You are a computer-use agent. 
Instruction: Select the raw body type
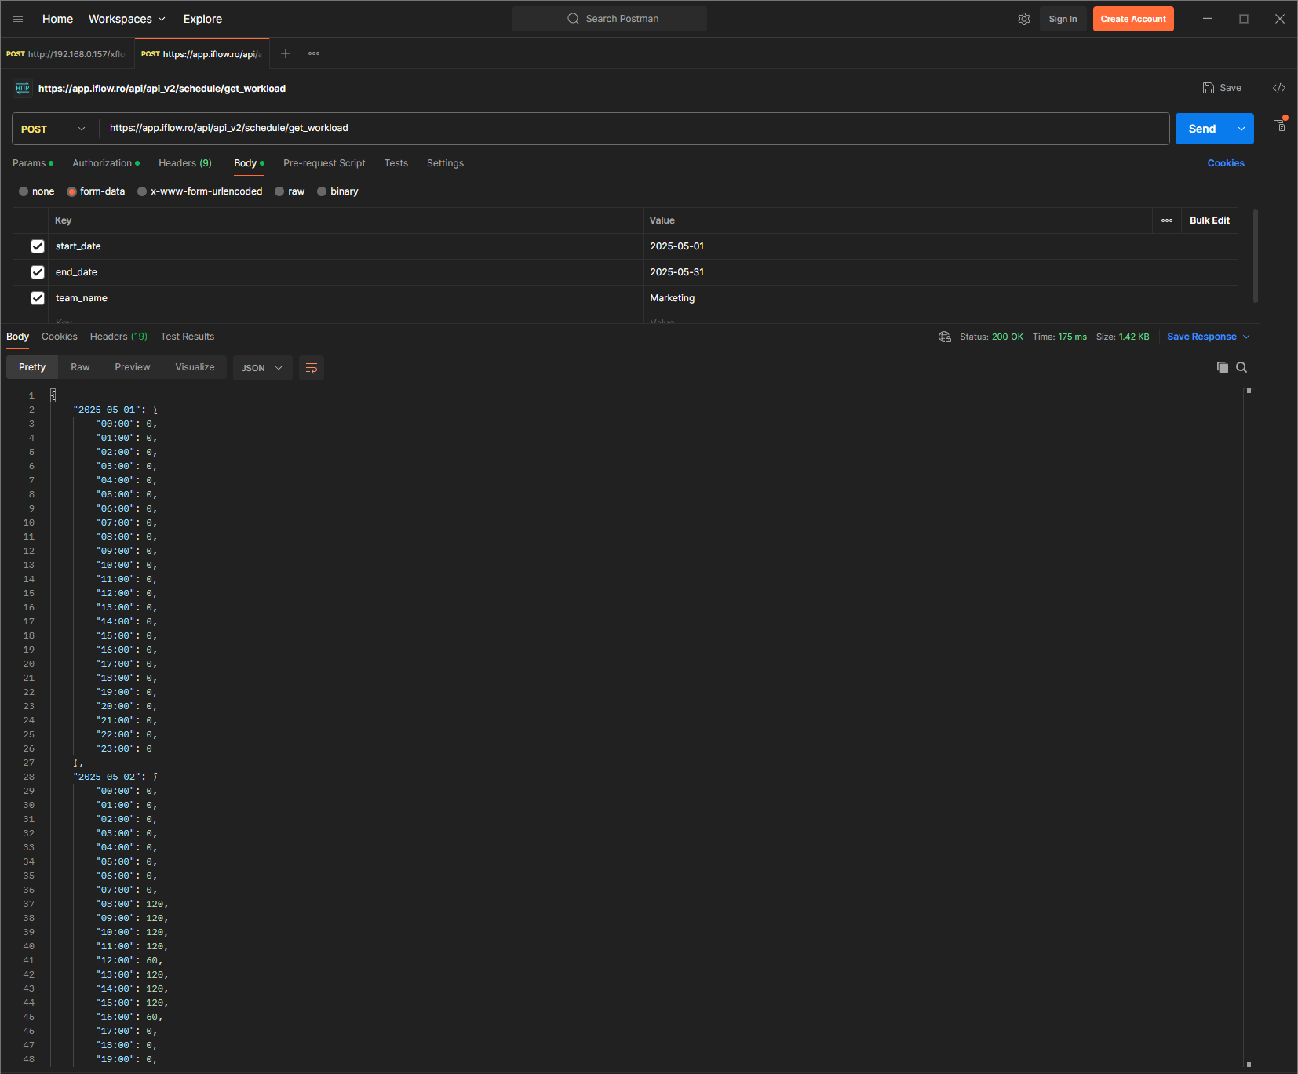279,191
